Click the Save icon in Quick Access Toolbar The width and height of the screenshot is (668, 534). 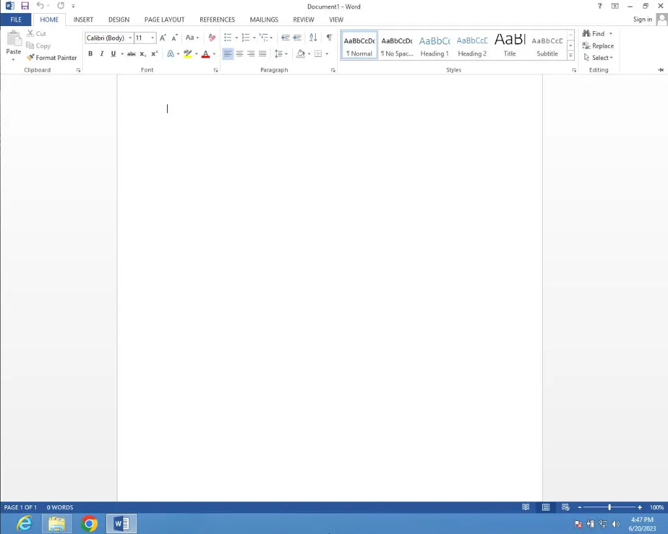pyautogui.click(x=25, y=6)
